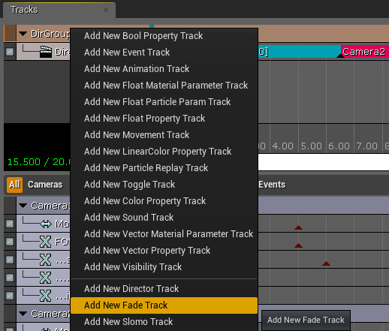This screenshot has height=331, width=389.
Task: Select the Movement track keyframe marker
Action: 298,227
